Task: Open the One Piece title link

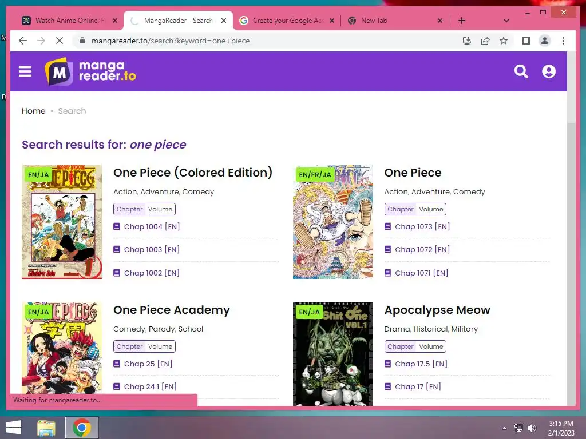Action: pos(413,173)
